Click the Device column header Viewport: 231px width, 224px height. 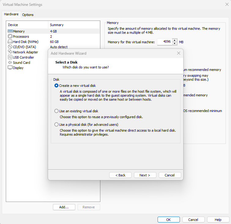click(27, 25)
